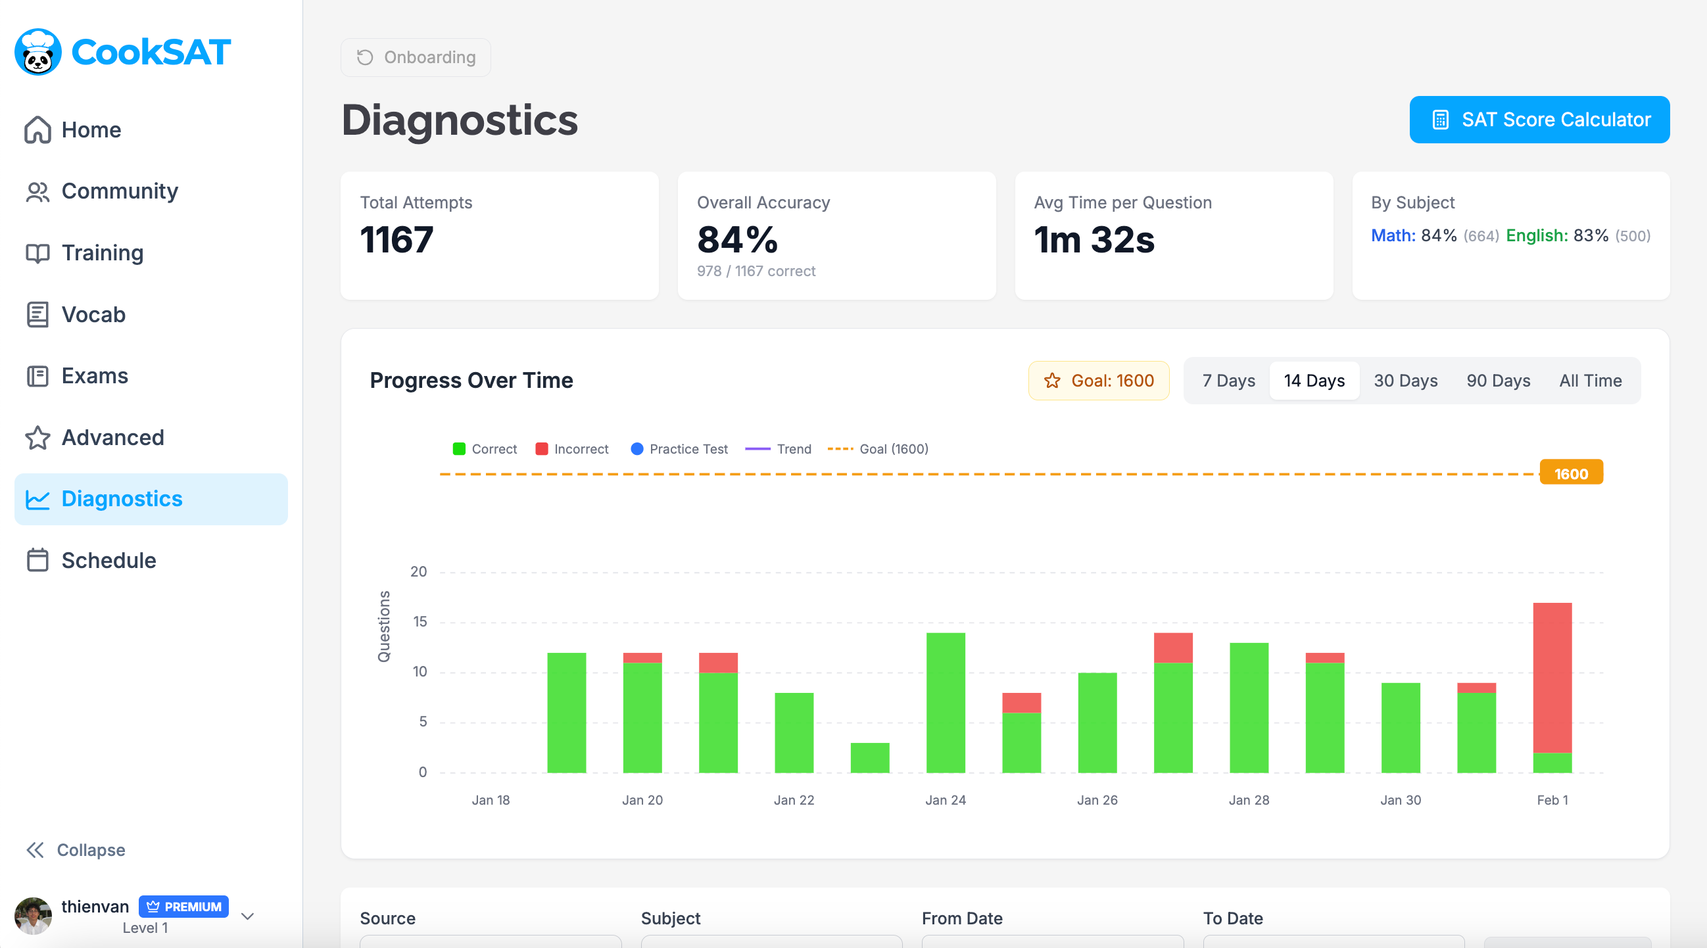The image size is (1707, 948).
Task: Toggle the Incorrect legend entry
Action: point(572,448)
